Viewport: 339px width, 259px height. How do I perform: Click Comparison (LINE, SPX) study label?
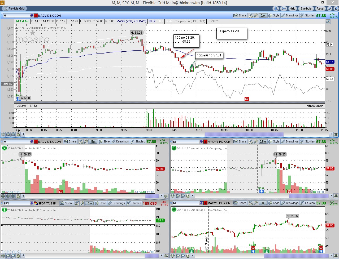pos(190,21)
